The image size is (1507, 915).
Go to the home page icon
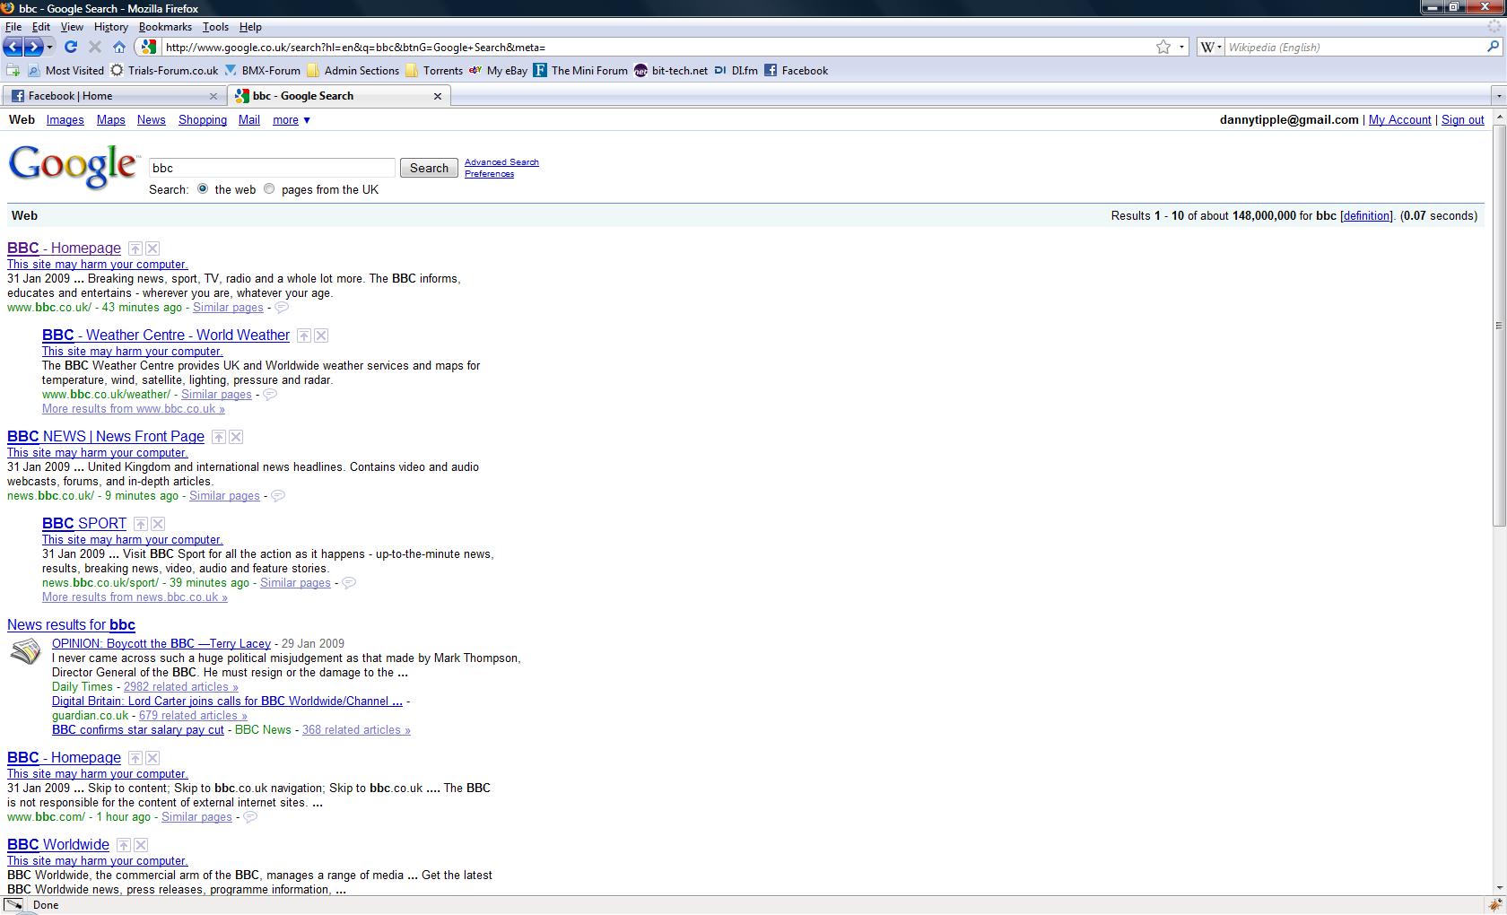118,47
